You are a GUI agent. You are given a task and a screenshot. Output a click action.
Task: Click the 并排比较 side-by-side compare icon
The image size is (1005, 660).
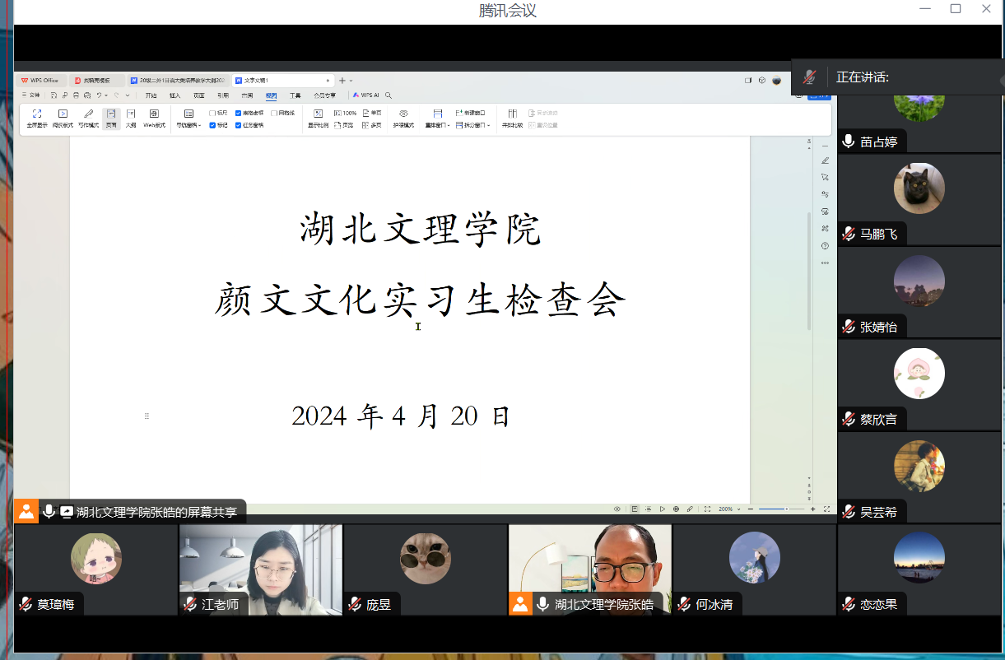(x=512, y=114)
